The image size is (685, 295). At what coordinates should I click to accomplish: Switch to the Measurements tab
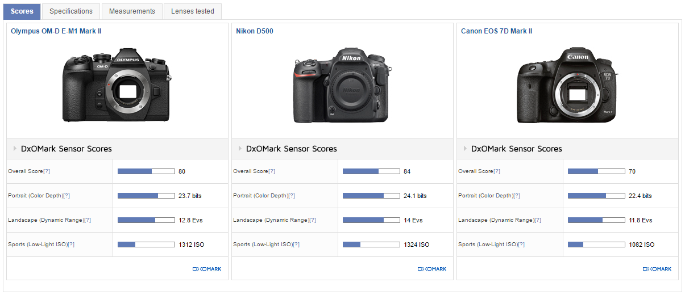(132, 11)
